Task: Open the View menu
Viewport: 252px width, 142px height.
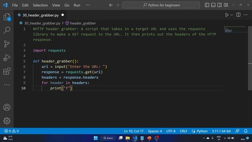Action: [x=56, y=5]
